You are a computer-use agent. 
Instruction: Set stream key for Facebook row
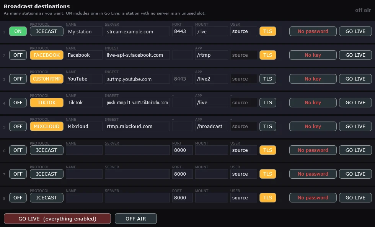tap(313, 55)
